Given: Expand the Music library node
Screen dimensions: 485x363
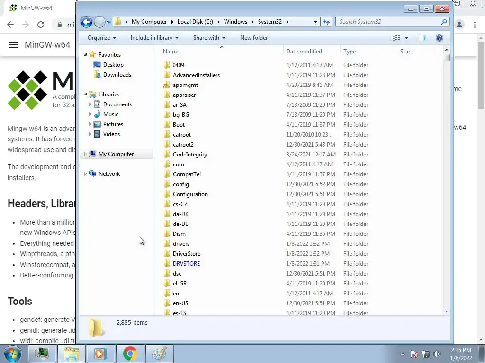Looking at the screenshot, I should pos(90,114).
